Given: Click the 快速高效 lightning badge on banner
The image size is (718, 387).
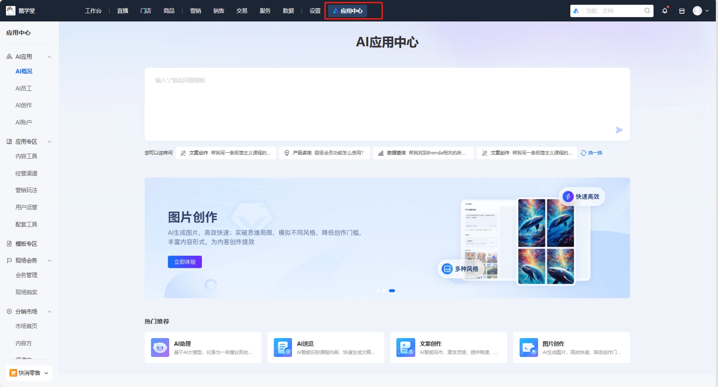Looking at the screenshot, I should point(582,197).
